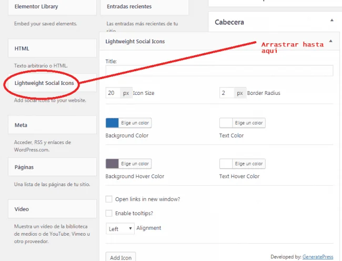Screen dimensions: 342x261
Task: Enable Open links in new window checkbox
Action: (x=108, y=199)
